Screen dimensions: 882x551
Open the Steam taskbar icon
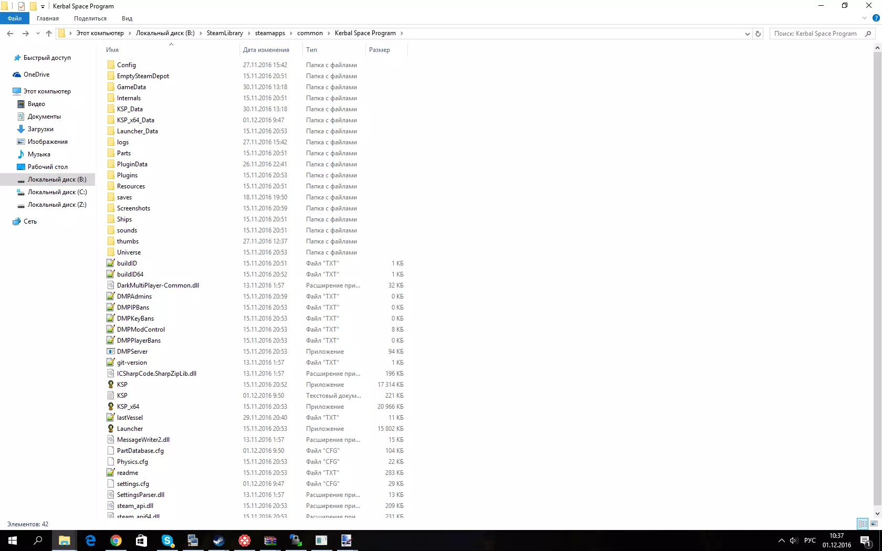(218, 541)
